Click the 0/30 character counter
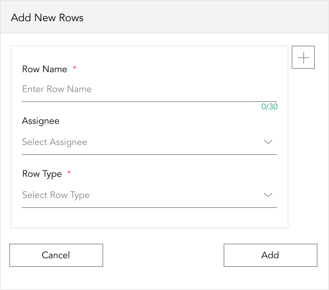The height and width of the screenshot is (290, 329). click(269, 107)
